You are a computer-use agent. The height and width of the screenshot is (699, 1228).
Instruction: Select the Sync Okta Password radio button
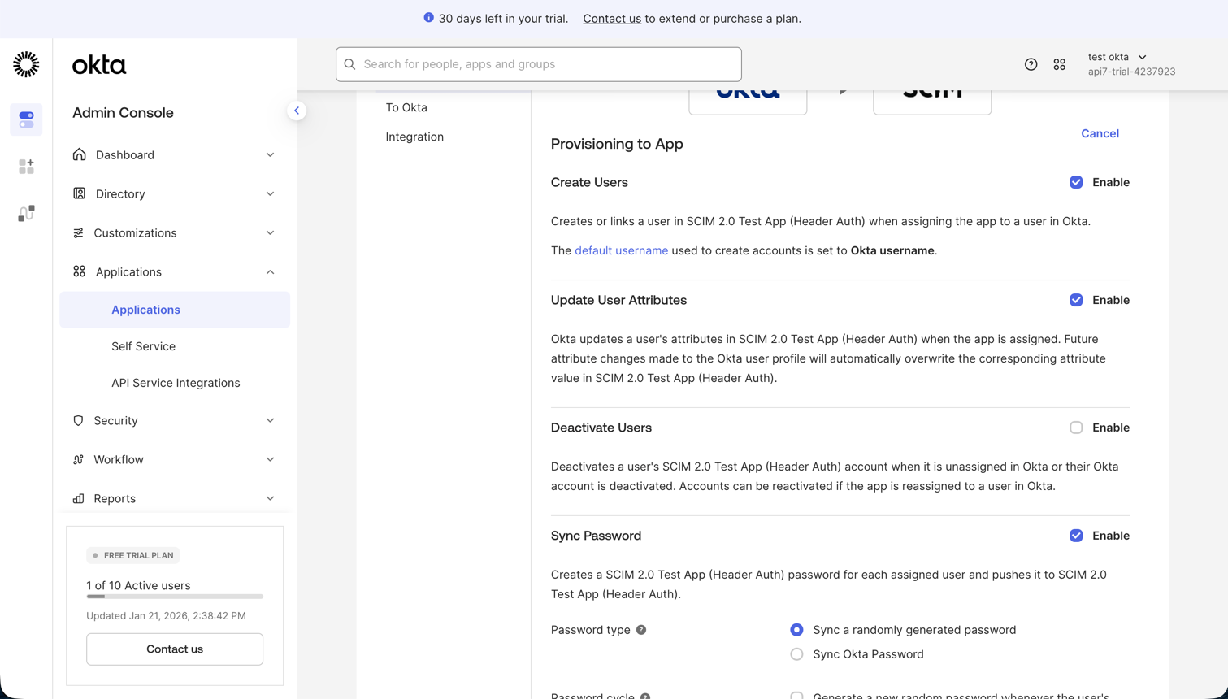[x=796, y=653]
